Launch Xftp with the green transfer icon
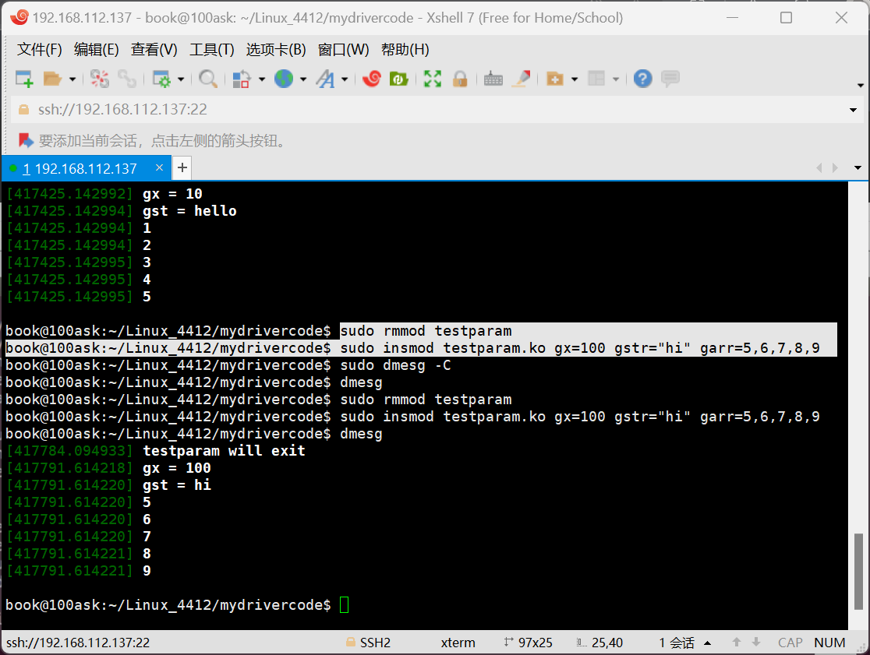This screenshot has width=870, height=655. coord(398,78)
